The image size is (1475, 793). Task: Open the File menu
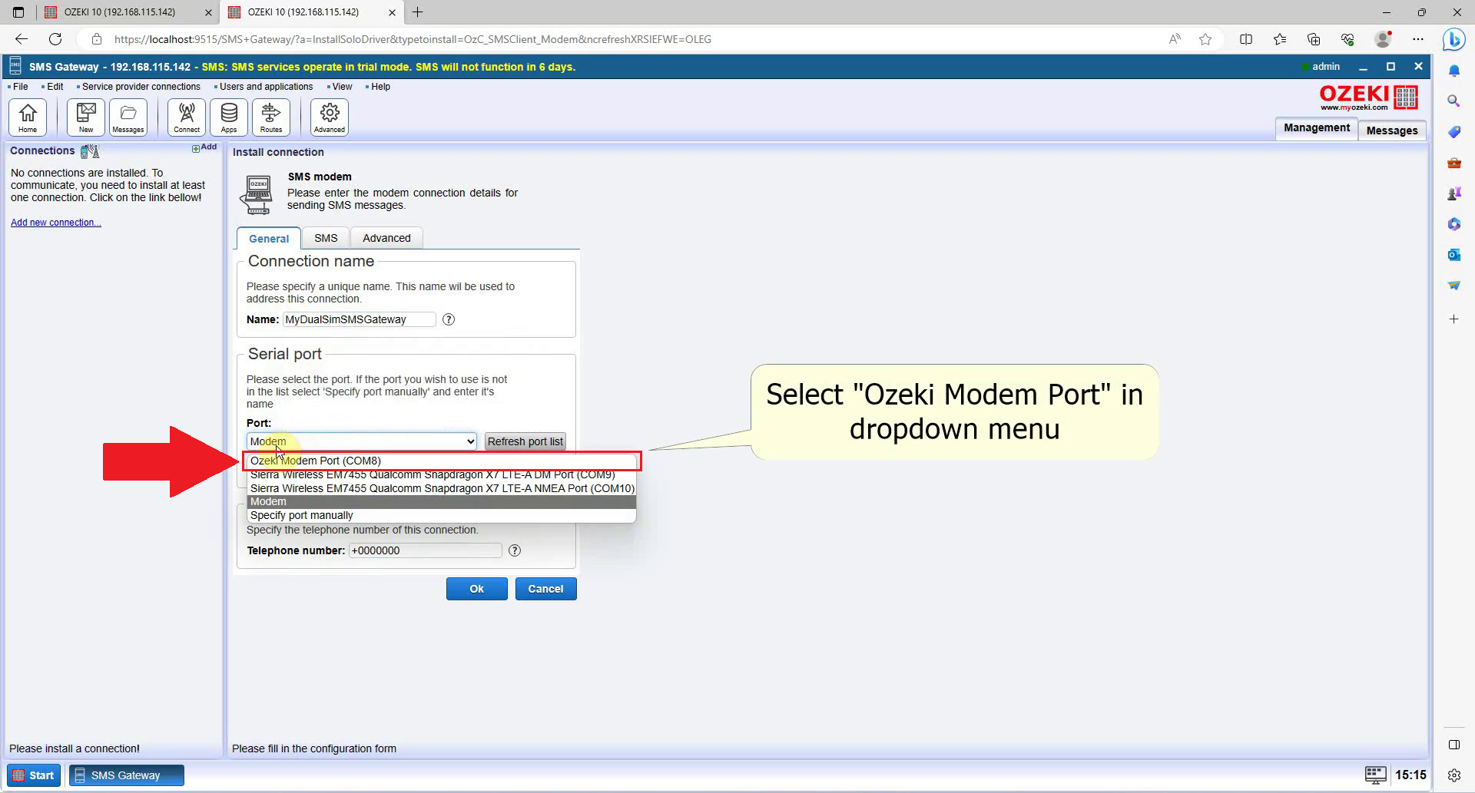coord(20,87)
